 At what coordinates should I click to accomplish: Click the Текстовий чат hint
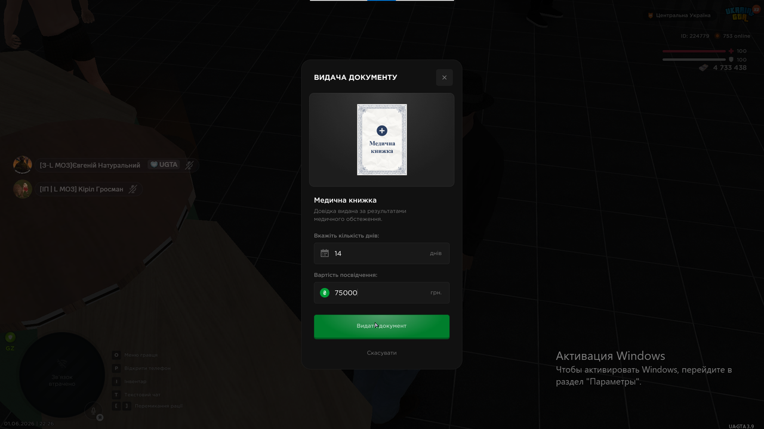(x=142, y=394)
